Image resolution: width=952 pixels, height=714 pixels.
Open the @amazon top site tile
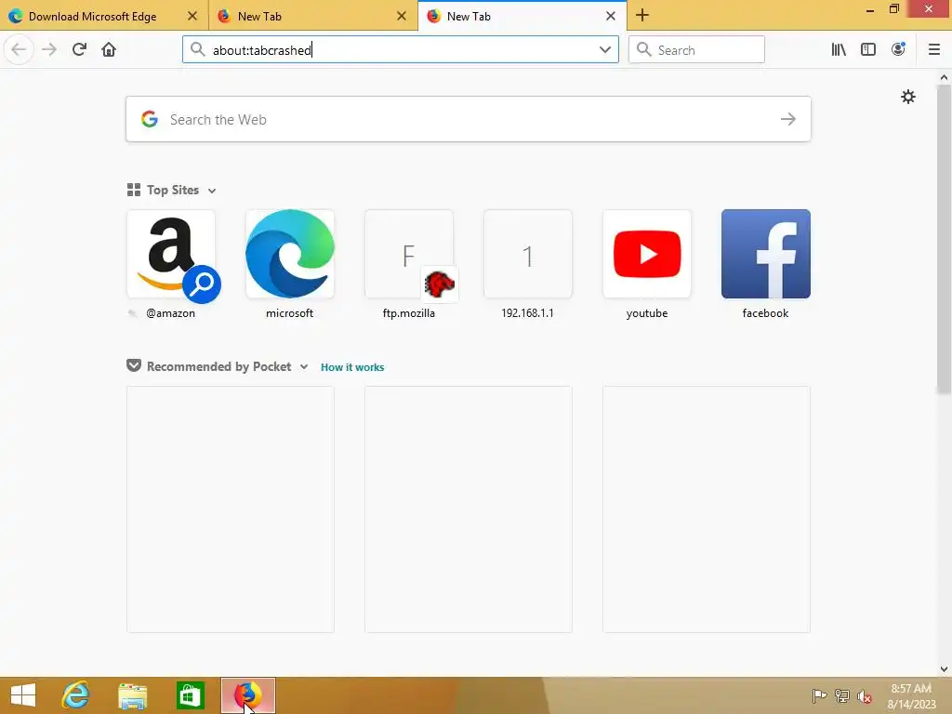[x=171, y=254]
